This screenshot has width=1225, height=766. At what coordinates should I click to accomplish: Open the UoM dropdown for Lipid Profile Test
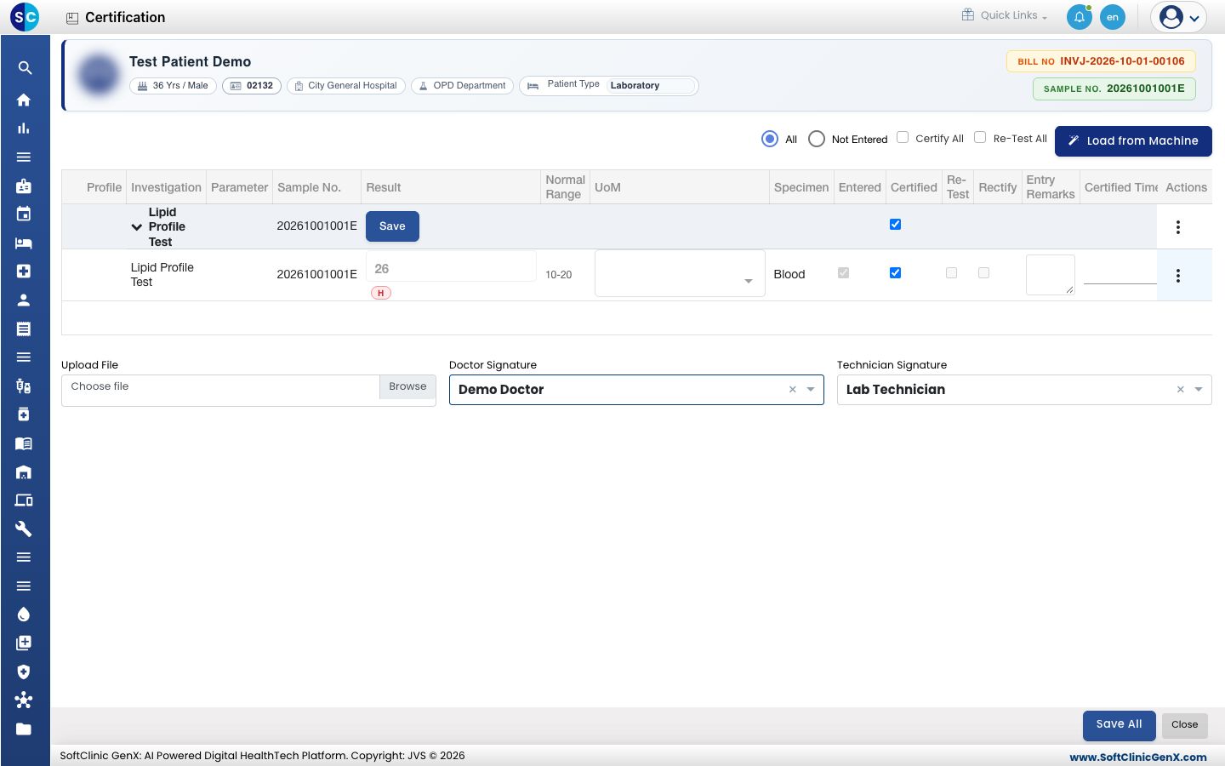click(680, 273)
